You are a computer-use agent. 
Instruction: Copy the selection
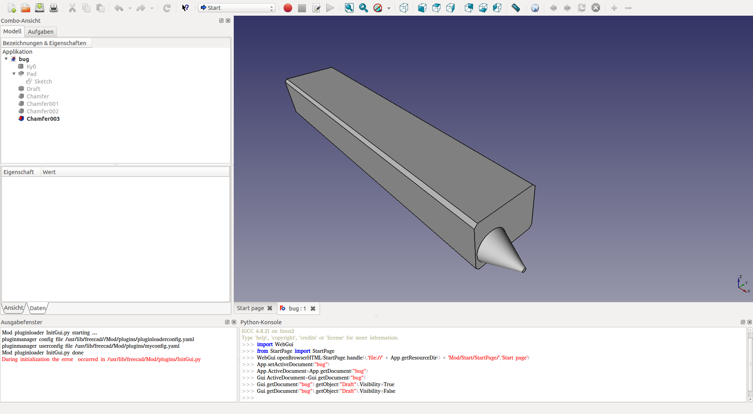[x=86, y=8]
